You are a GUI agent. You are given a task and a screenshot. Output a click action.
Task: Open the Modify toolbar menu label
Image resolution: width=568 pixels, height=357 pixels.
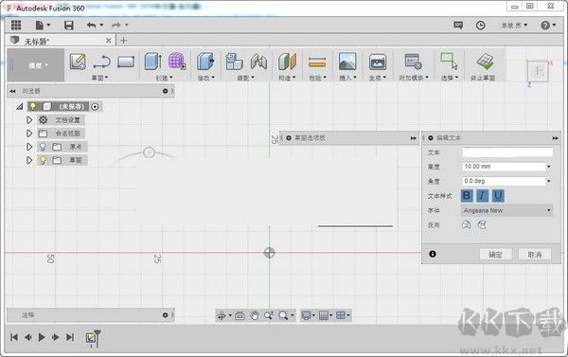(206, 78)
